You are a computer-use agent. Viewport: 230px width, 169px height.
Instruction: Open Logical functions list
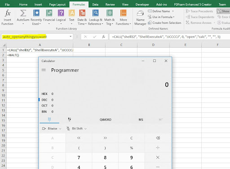[x=61, y=17]
